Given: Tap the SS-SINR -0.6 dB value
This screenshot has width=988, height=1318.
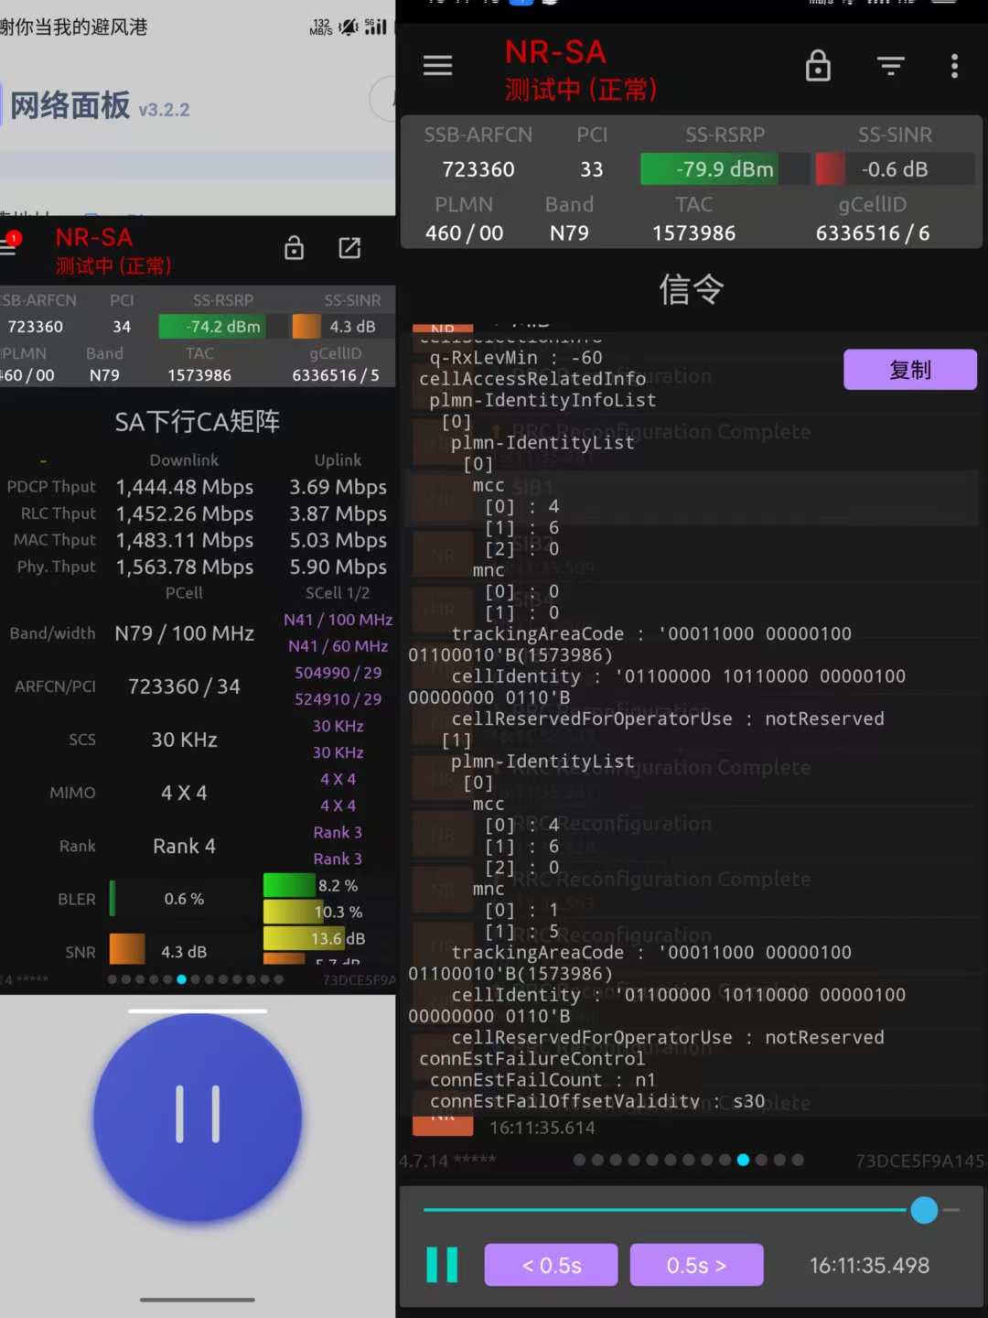Looking at the screenshot, I should pos(894,169).
